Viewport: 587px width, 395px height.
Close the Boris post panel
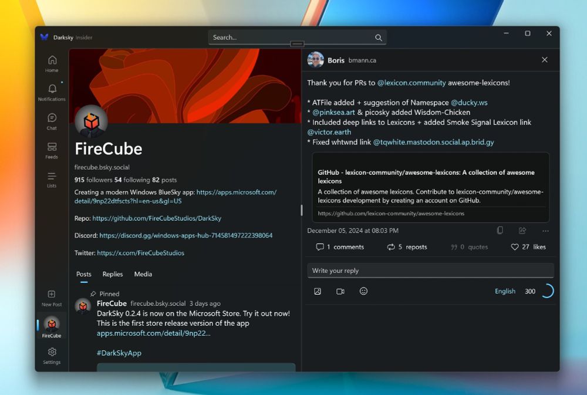(545, 60)
